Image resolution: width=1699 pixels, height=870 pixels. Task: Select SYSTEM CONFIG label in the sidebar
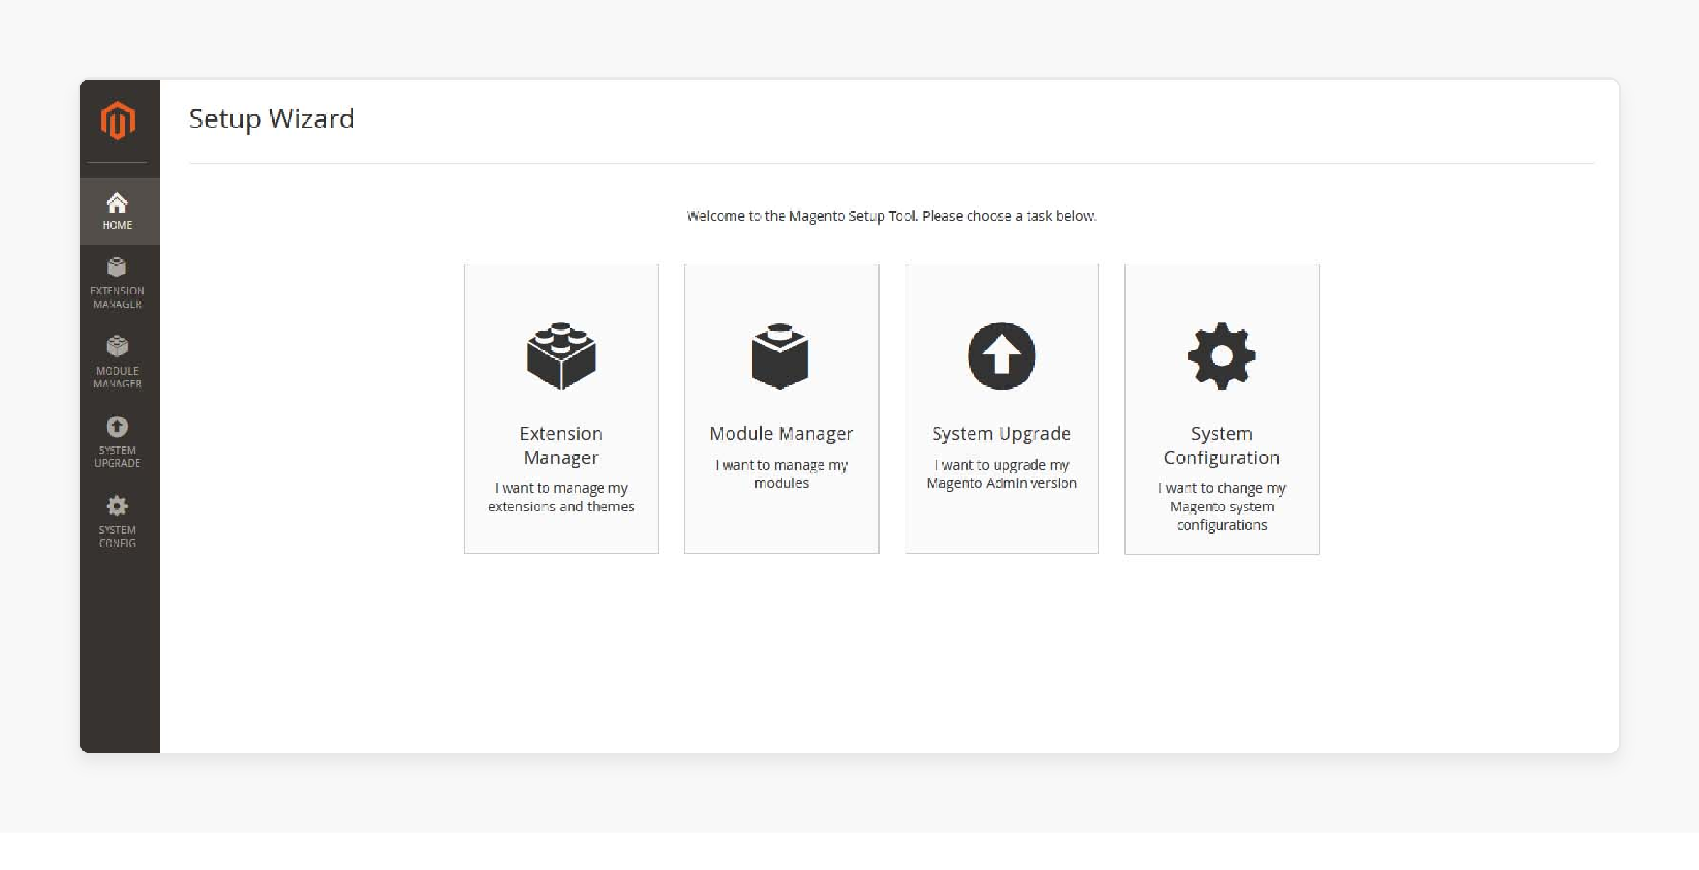coord(117,537)
